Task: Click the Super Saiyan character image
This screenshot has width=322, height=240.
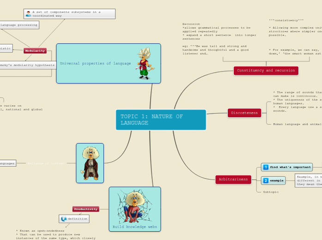Action: pos(144,63)
